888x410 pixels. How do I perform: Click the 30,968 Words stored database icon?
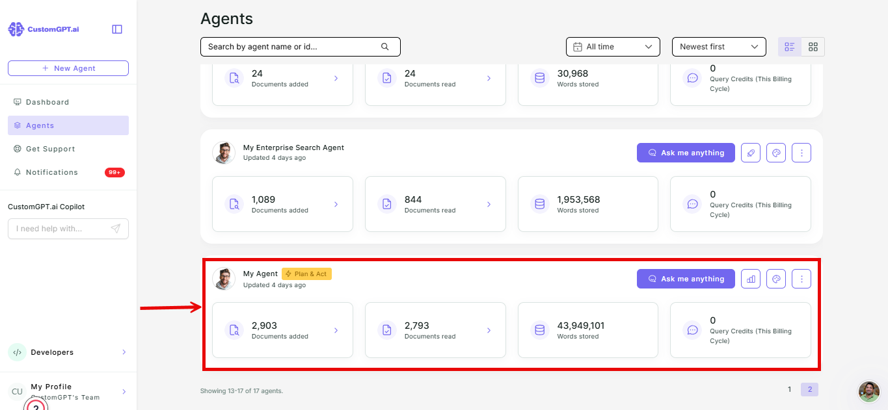[x=539, y=78]
